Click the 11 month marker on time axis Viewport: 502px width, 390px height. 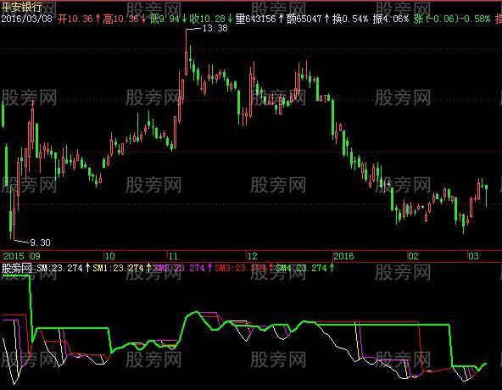point(173,256)
